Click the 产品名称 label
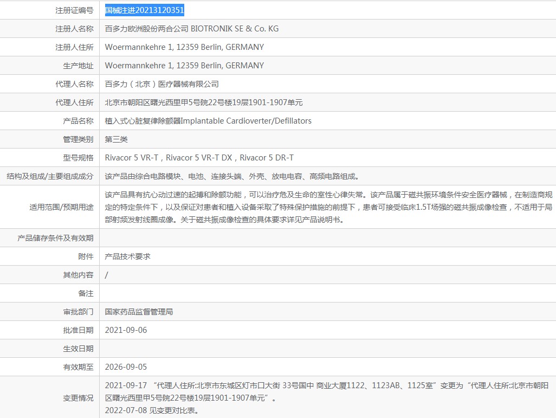The image size is (556, 418). click(x=79, y=121)
